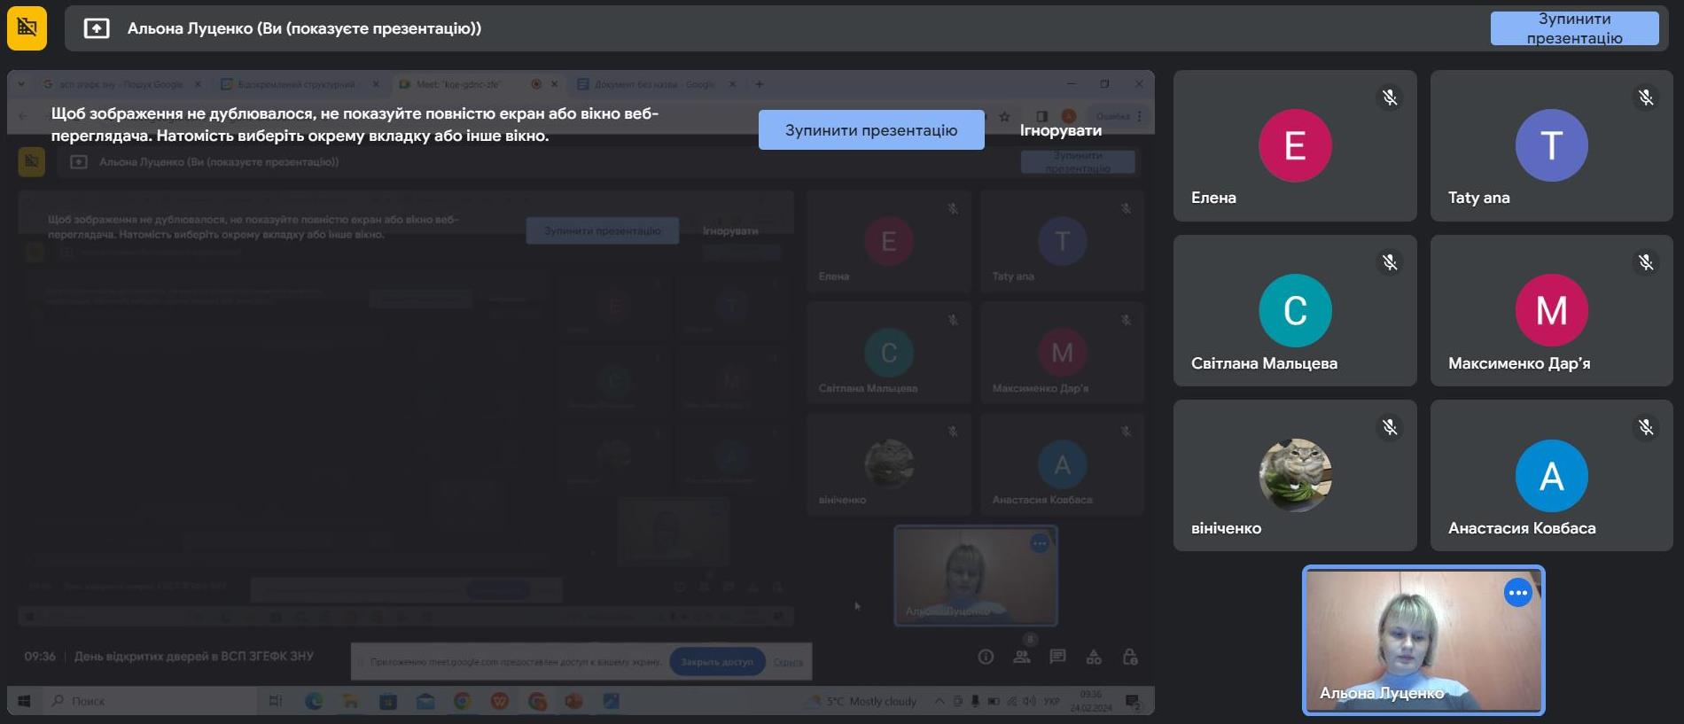Open Task View in shared taskbar

click(276, 701)
